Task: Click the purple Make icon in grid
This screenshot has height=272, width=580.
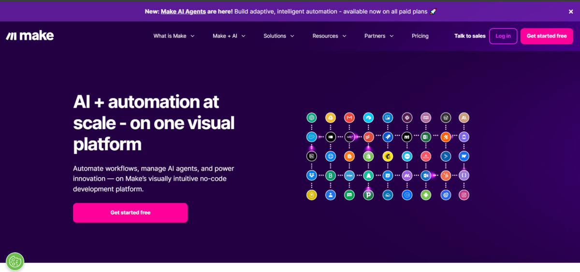Action: [406, 175]
